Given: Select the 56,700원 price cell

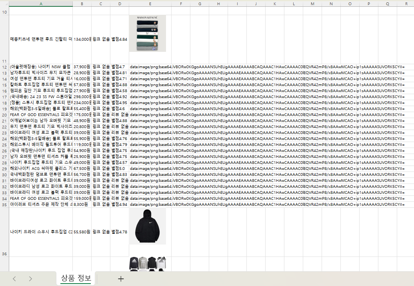Looking at the screenshot, I should tap(82, 175).
